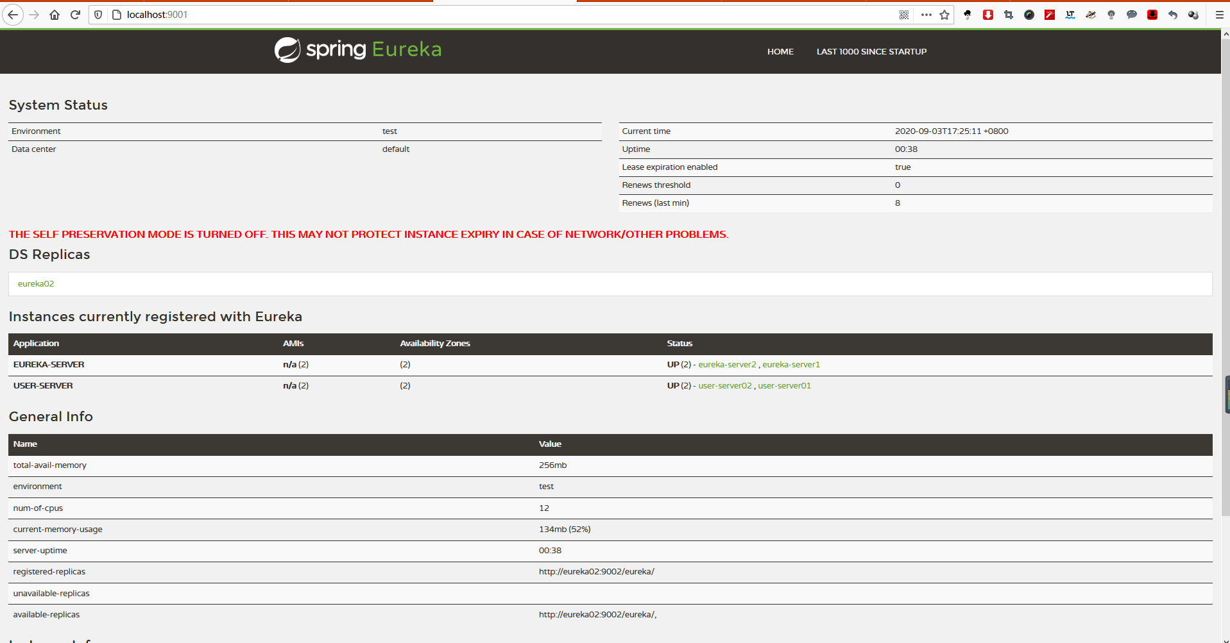
Task: Click the red magic wand extension icon
Action: (1050, 15)
